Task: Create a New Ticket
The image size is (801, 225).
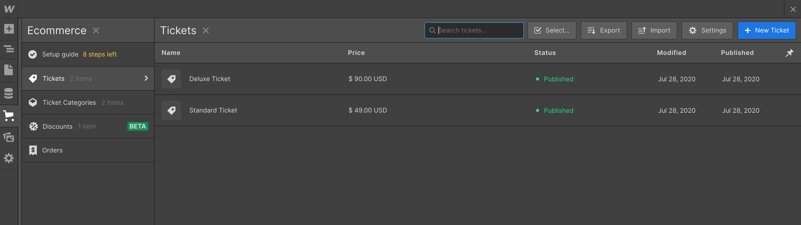Action: tap(767, 30)
